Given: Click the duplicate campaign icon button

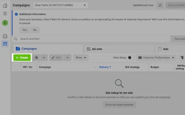Looking at the screenshot, I should click(36, 57).
